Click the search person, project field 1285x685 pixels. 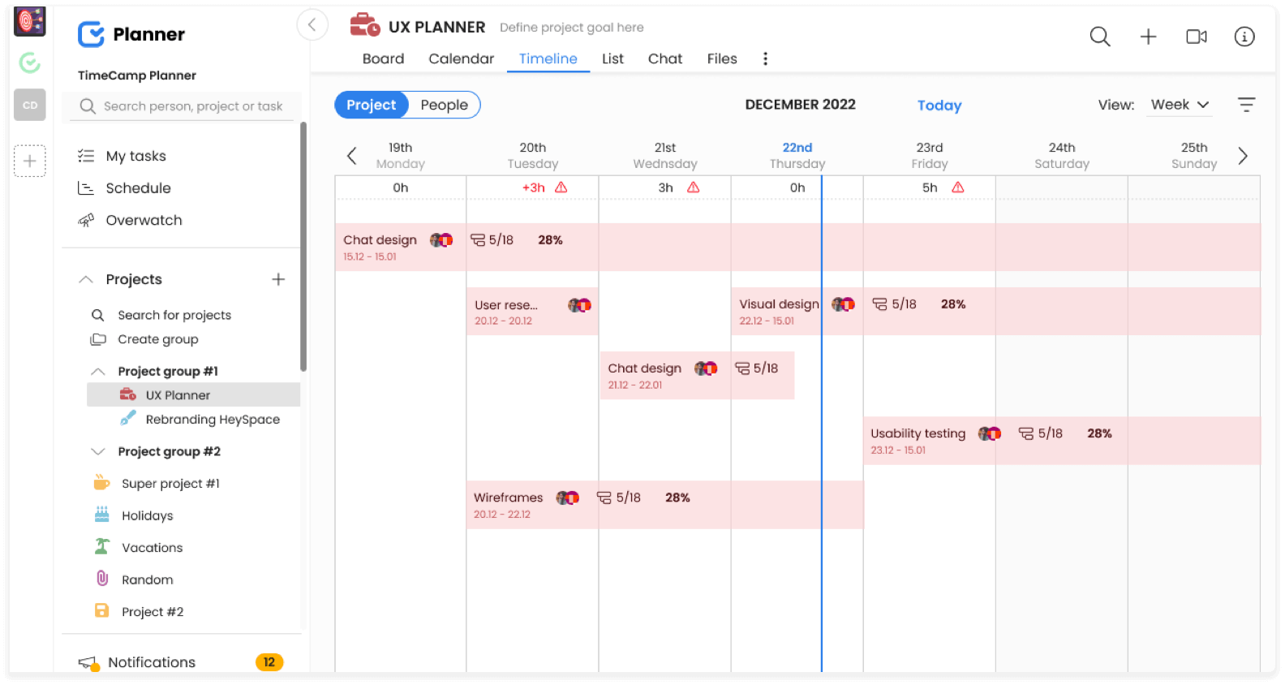tap(192, 106)
